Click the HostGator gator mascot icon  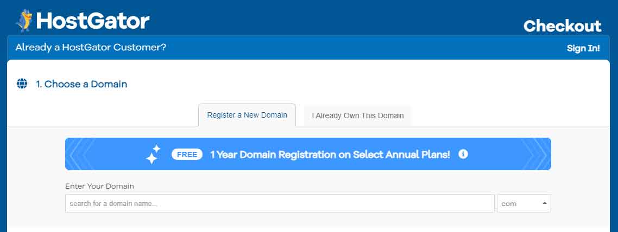tap(24, 21)
